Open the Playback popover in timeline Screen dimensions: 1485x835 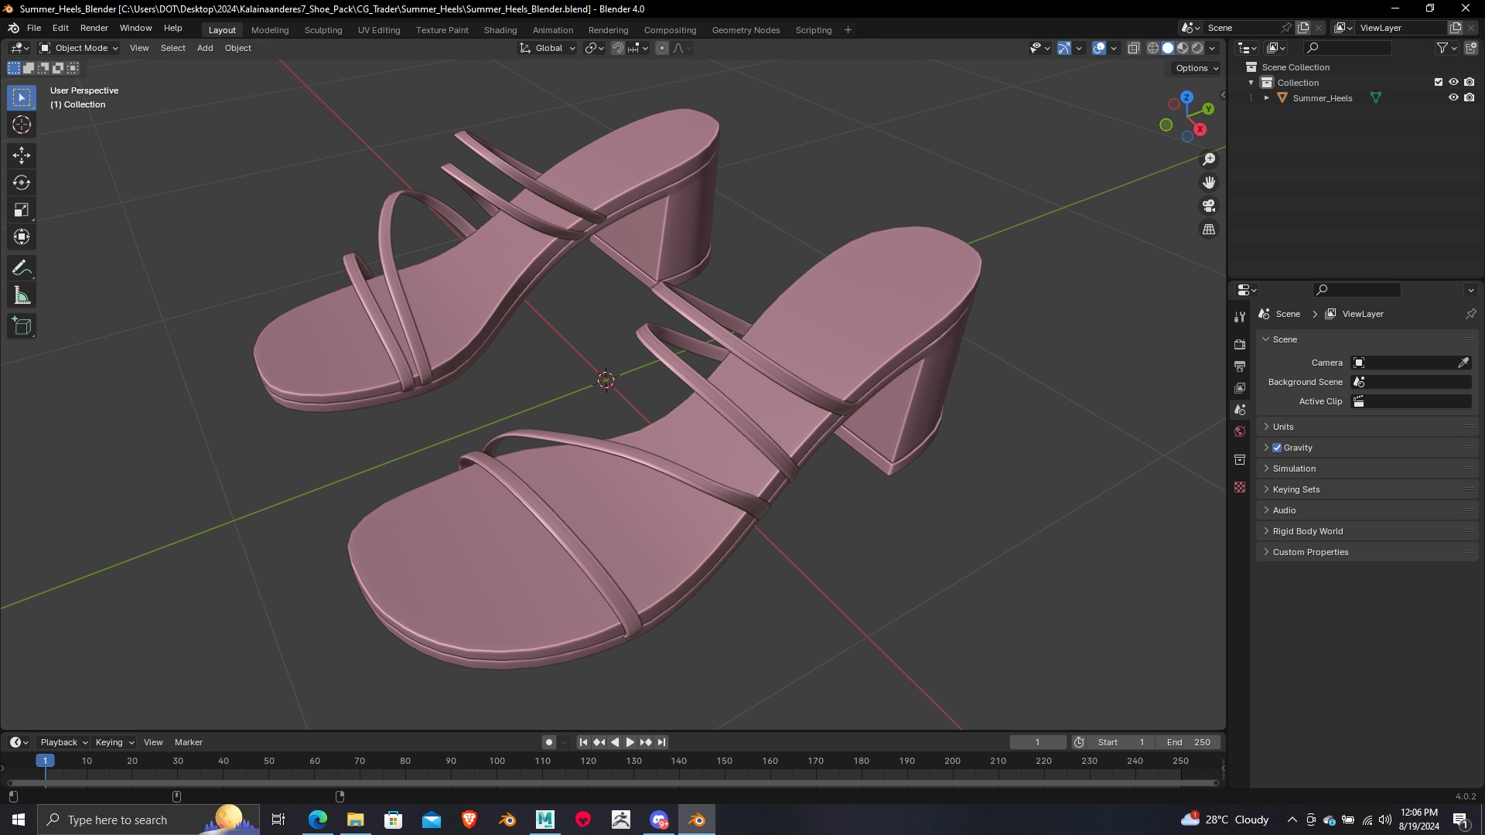tap(63, 742)
